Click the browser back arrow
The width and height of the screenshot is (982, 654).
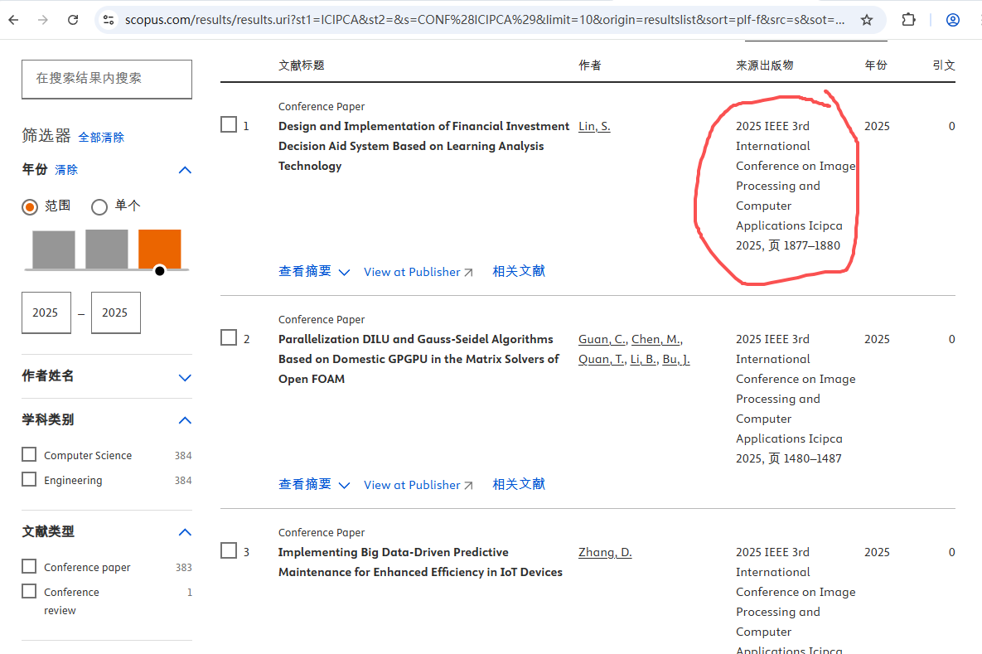[13, 20]
